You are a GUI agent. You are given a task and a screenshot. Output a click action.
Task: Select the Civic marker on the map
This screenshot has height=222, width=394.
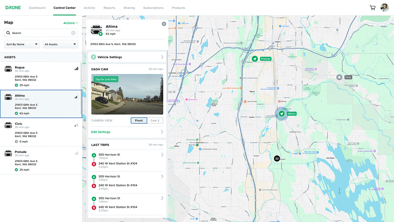coord(339,77)
